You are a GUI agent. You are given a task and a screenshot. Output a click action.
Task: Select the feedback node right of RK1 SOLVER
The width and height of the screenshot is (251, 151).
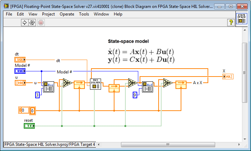(114, 88)
